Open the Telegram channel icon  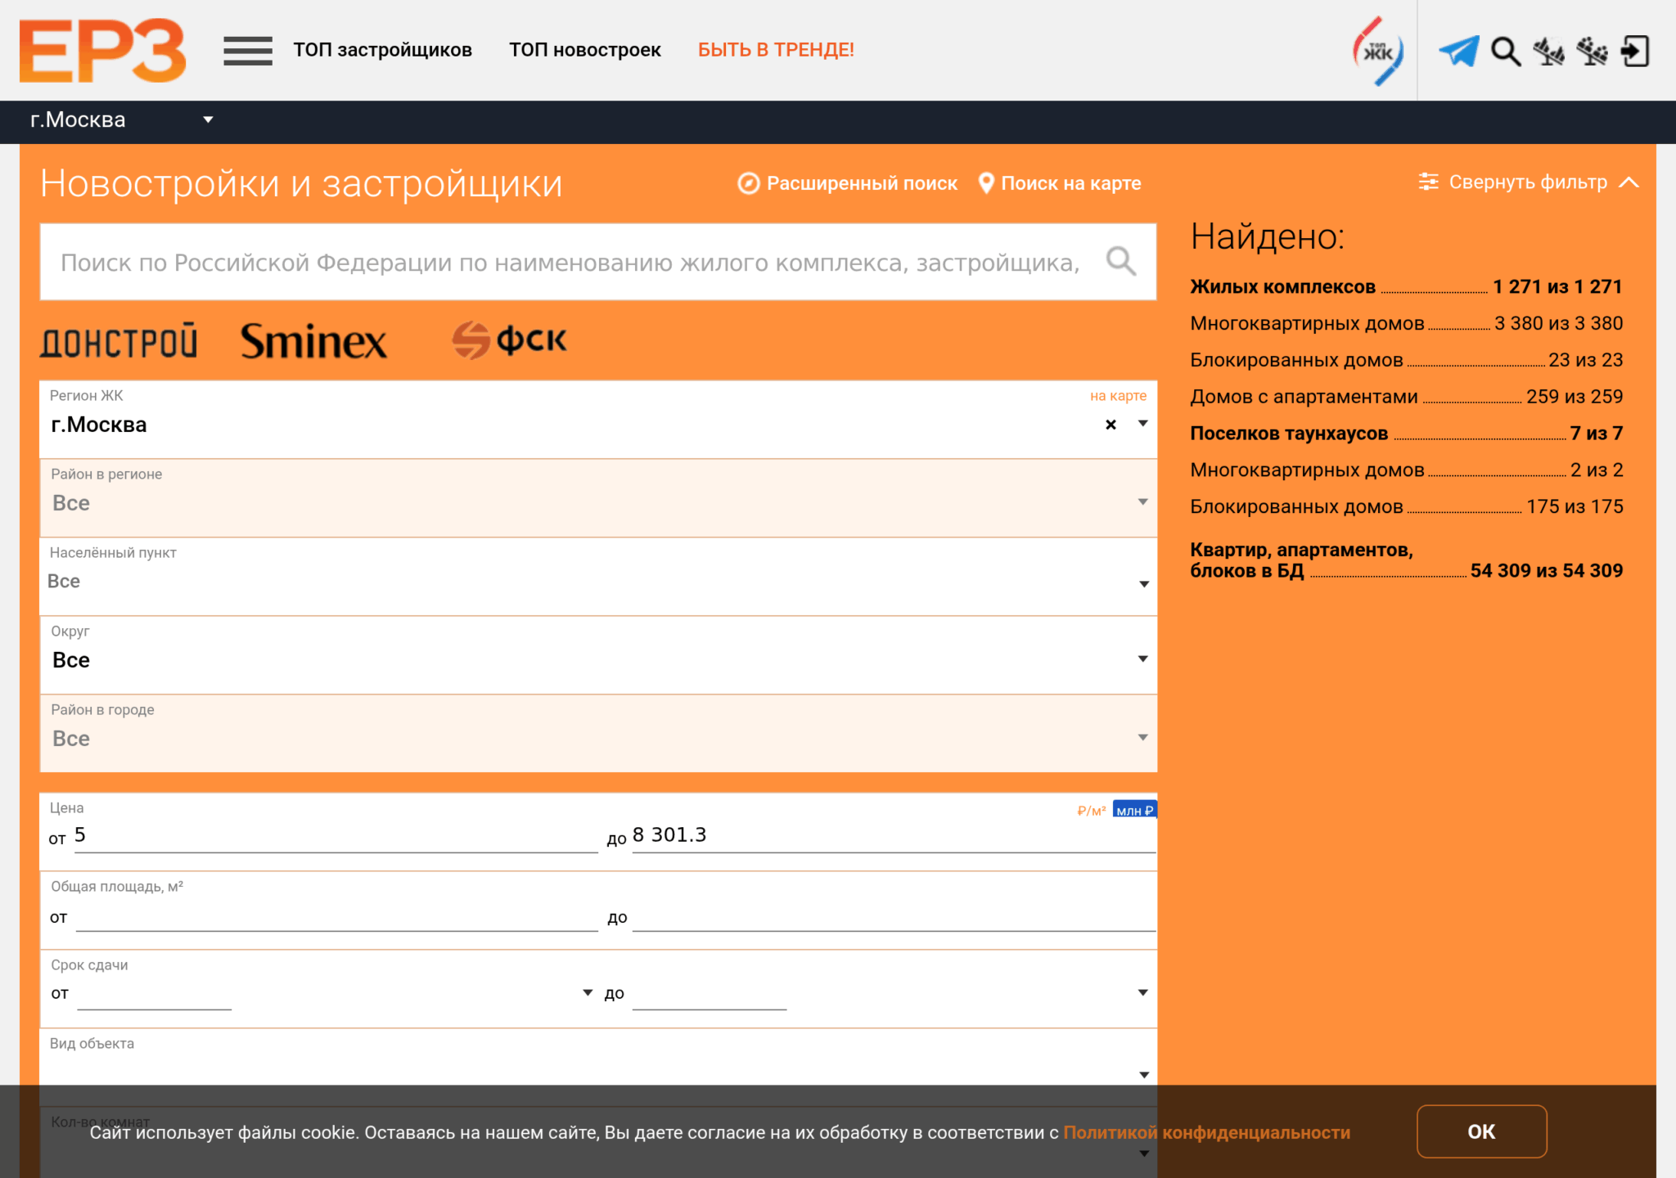tap(1459, 51)
